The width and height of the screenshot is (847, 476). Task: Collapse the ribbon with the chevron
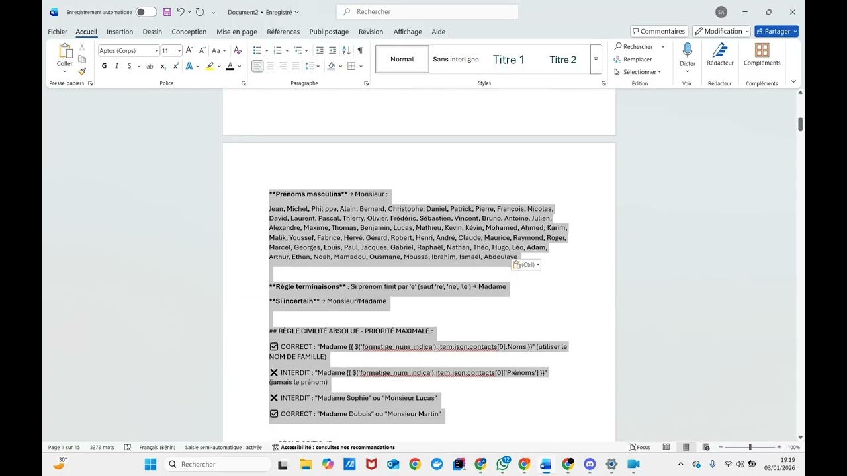pyautogui.click(x=793, y=81)
